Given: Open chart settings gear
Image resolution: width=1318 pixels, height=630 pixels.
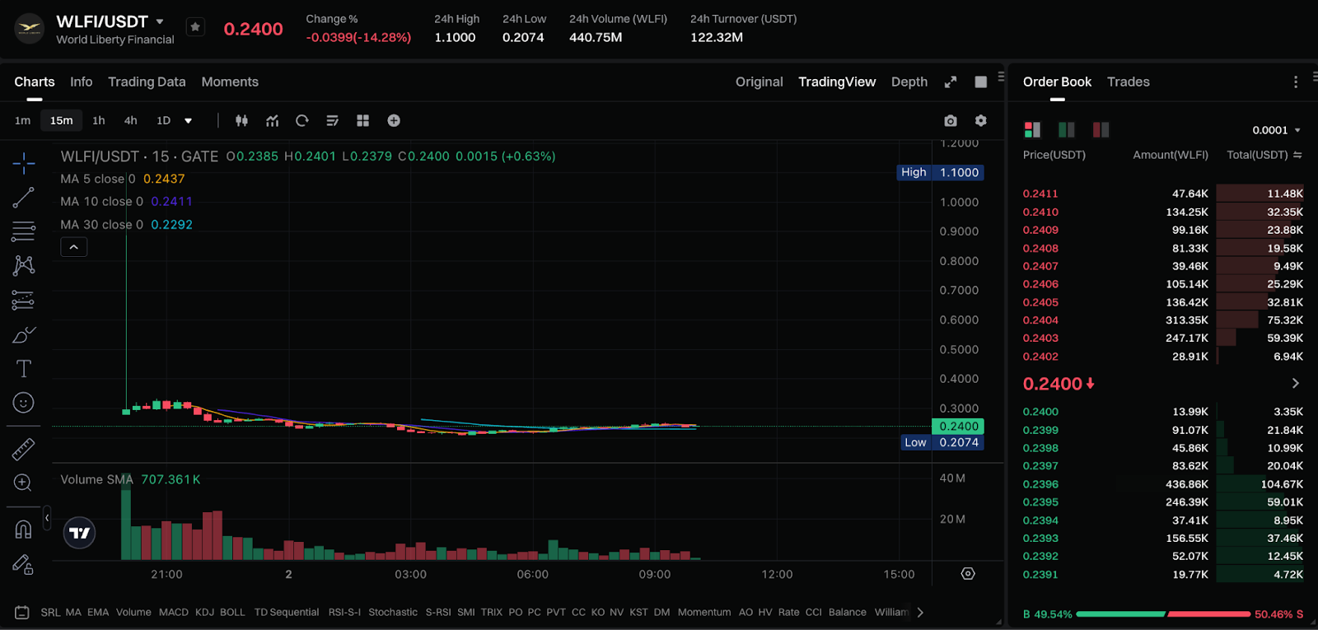Looking at the screenshot, I should 980,120.
